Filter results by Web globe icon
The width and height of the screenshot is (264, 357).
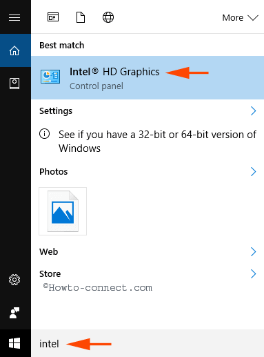coord(108,17)
